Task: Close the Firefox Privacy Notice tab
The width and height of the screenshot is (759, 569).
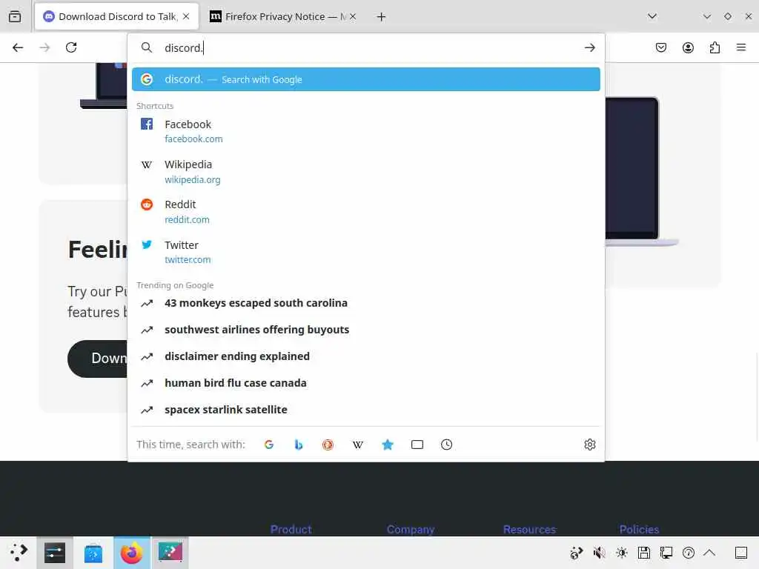Action: click(353, 16)
